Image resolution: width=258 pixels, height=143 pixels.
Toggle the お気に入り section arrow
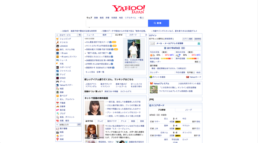(57, 125)
